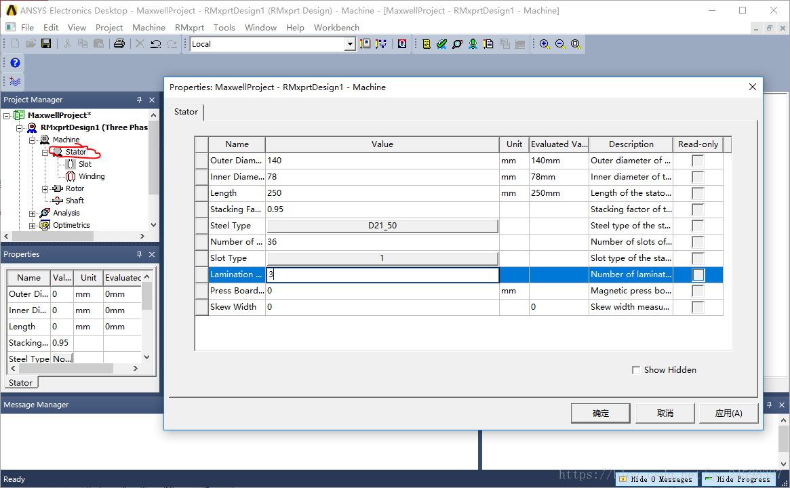Click the blue Q toolbar icon
Screen dimensions: 790x488
tap(402, 44)
